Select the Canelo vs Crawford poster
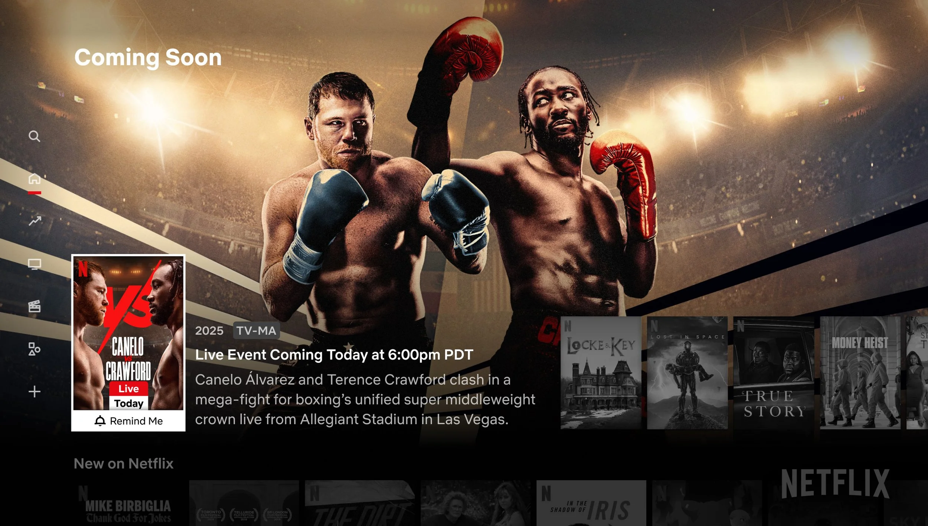This screenshot has height=526, width=928. coord(128,333)
